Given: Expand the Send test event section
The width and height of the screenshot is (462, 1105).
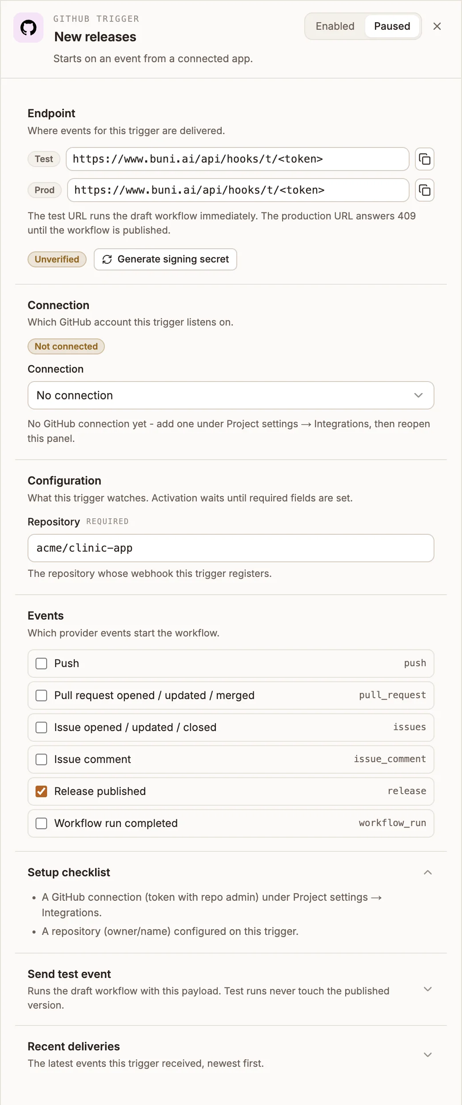Looking at the screenshot, I should pyautogui.click(x=428, y=989).
